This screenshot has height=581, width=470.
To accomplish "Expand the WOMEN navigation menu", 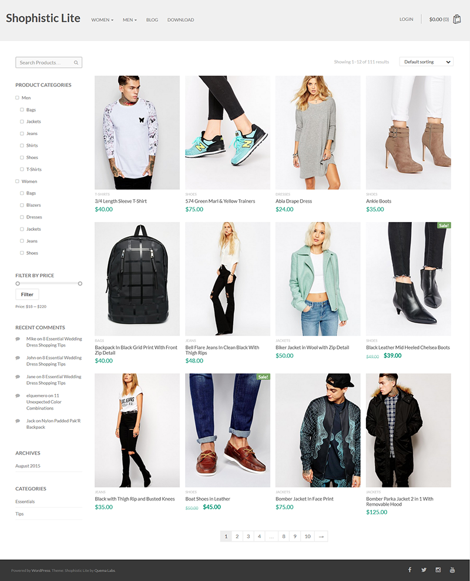I will (x=102, y=20).
